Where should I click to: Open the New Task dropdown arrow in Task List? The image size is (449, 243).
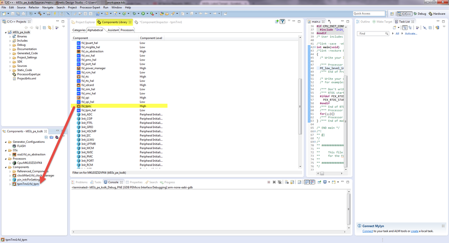[x=398, y=27]
